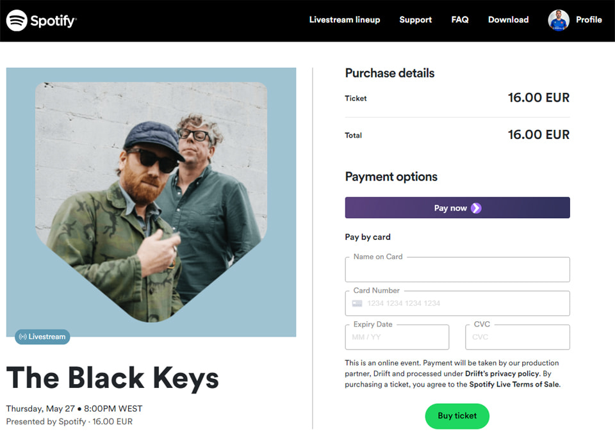Screen dimensions: 615x448
Task: Open the profile avatar picture
Action: pyautogui.click(x=559, y=20)
